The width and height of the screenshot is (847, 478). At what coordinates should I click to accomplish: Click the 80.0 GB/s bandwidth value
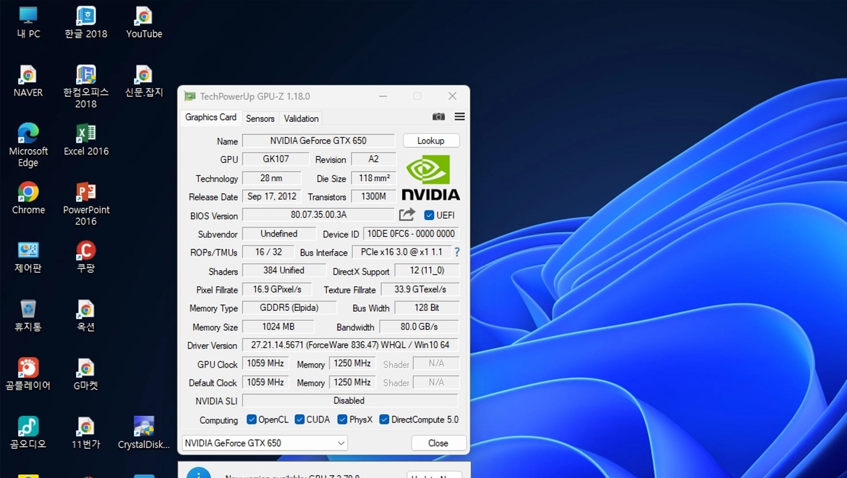(x=419, y=326)
